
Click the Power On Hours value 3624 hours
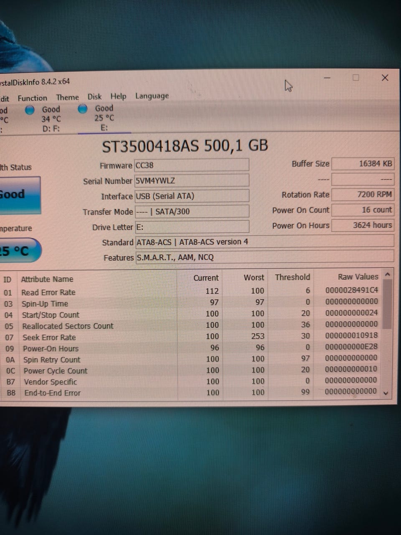click(362, 225)
